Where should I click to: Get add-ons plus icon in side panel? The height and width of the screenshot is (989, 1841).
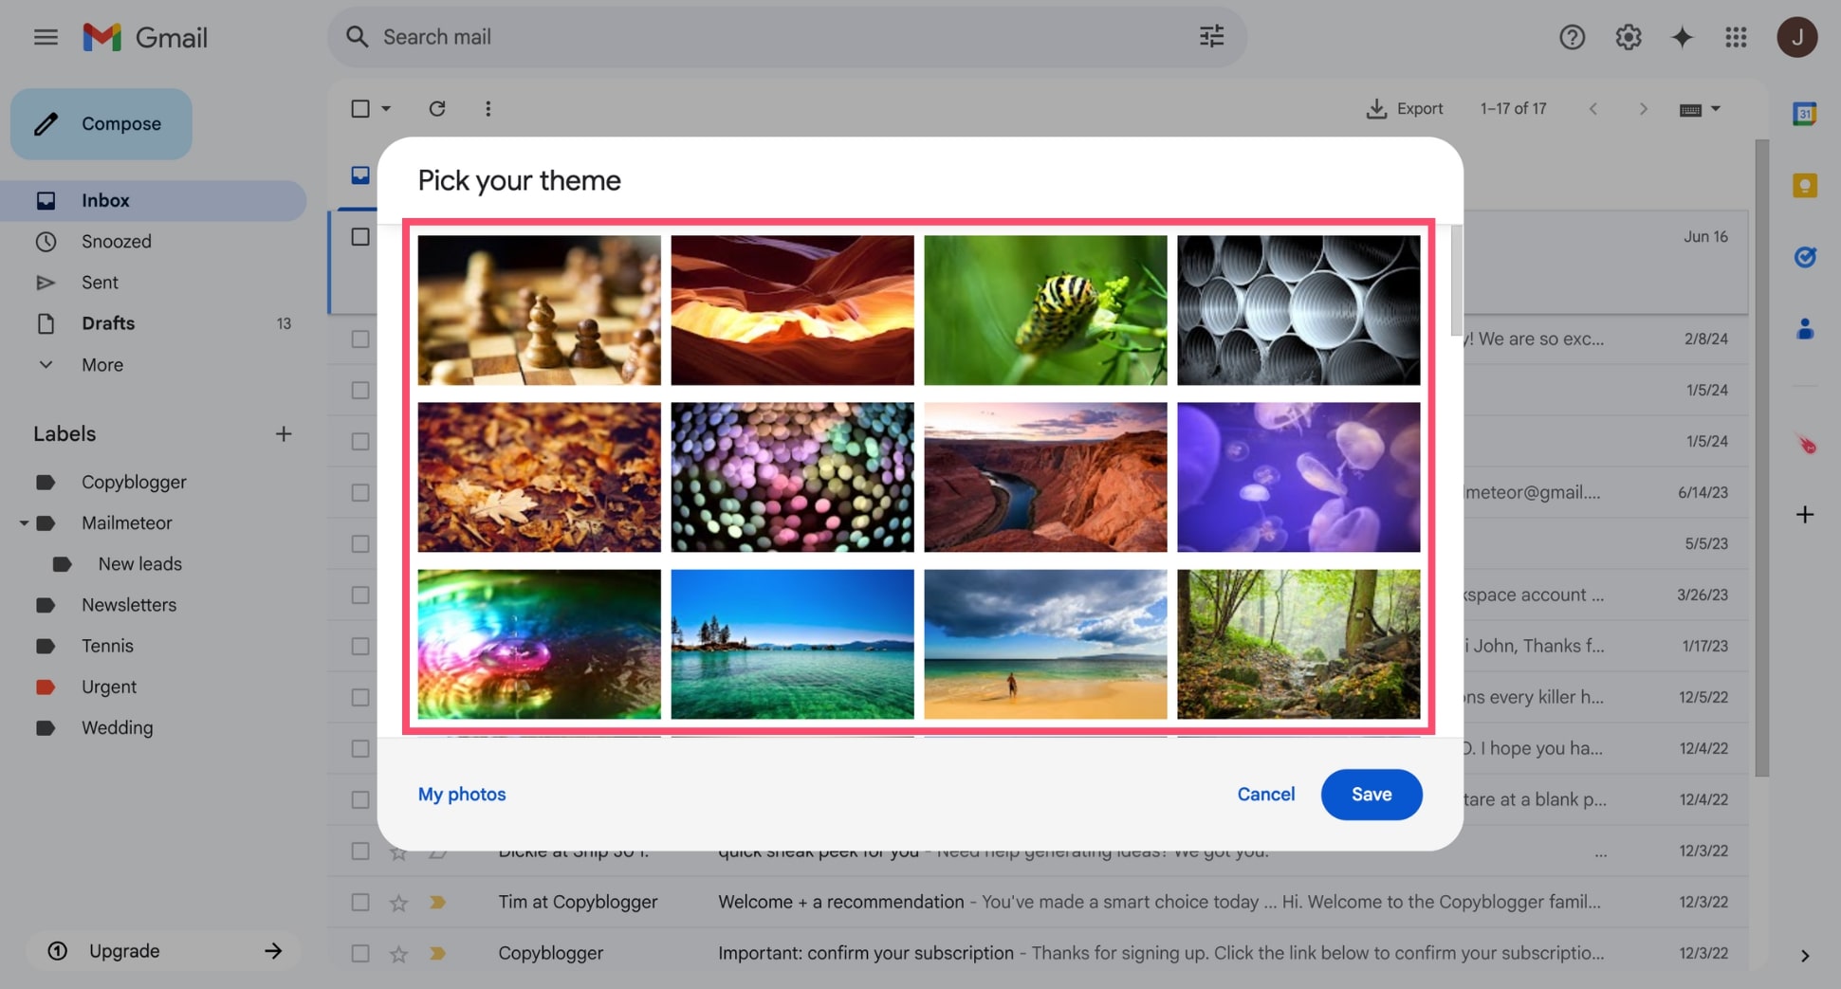[x=1804, y=515]
